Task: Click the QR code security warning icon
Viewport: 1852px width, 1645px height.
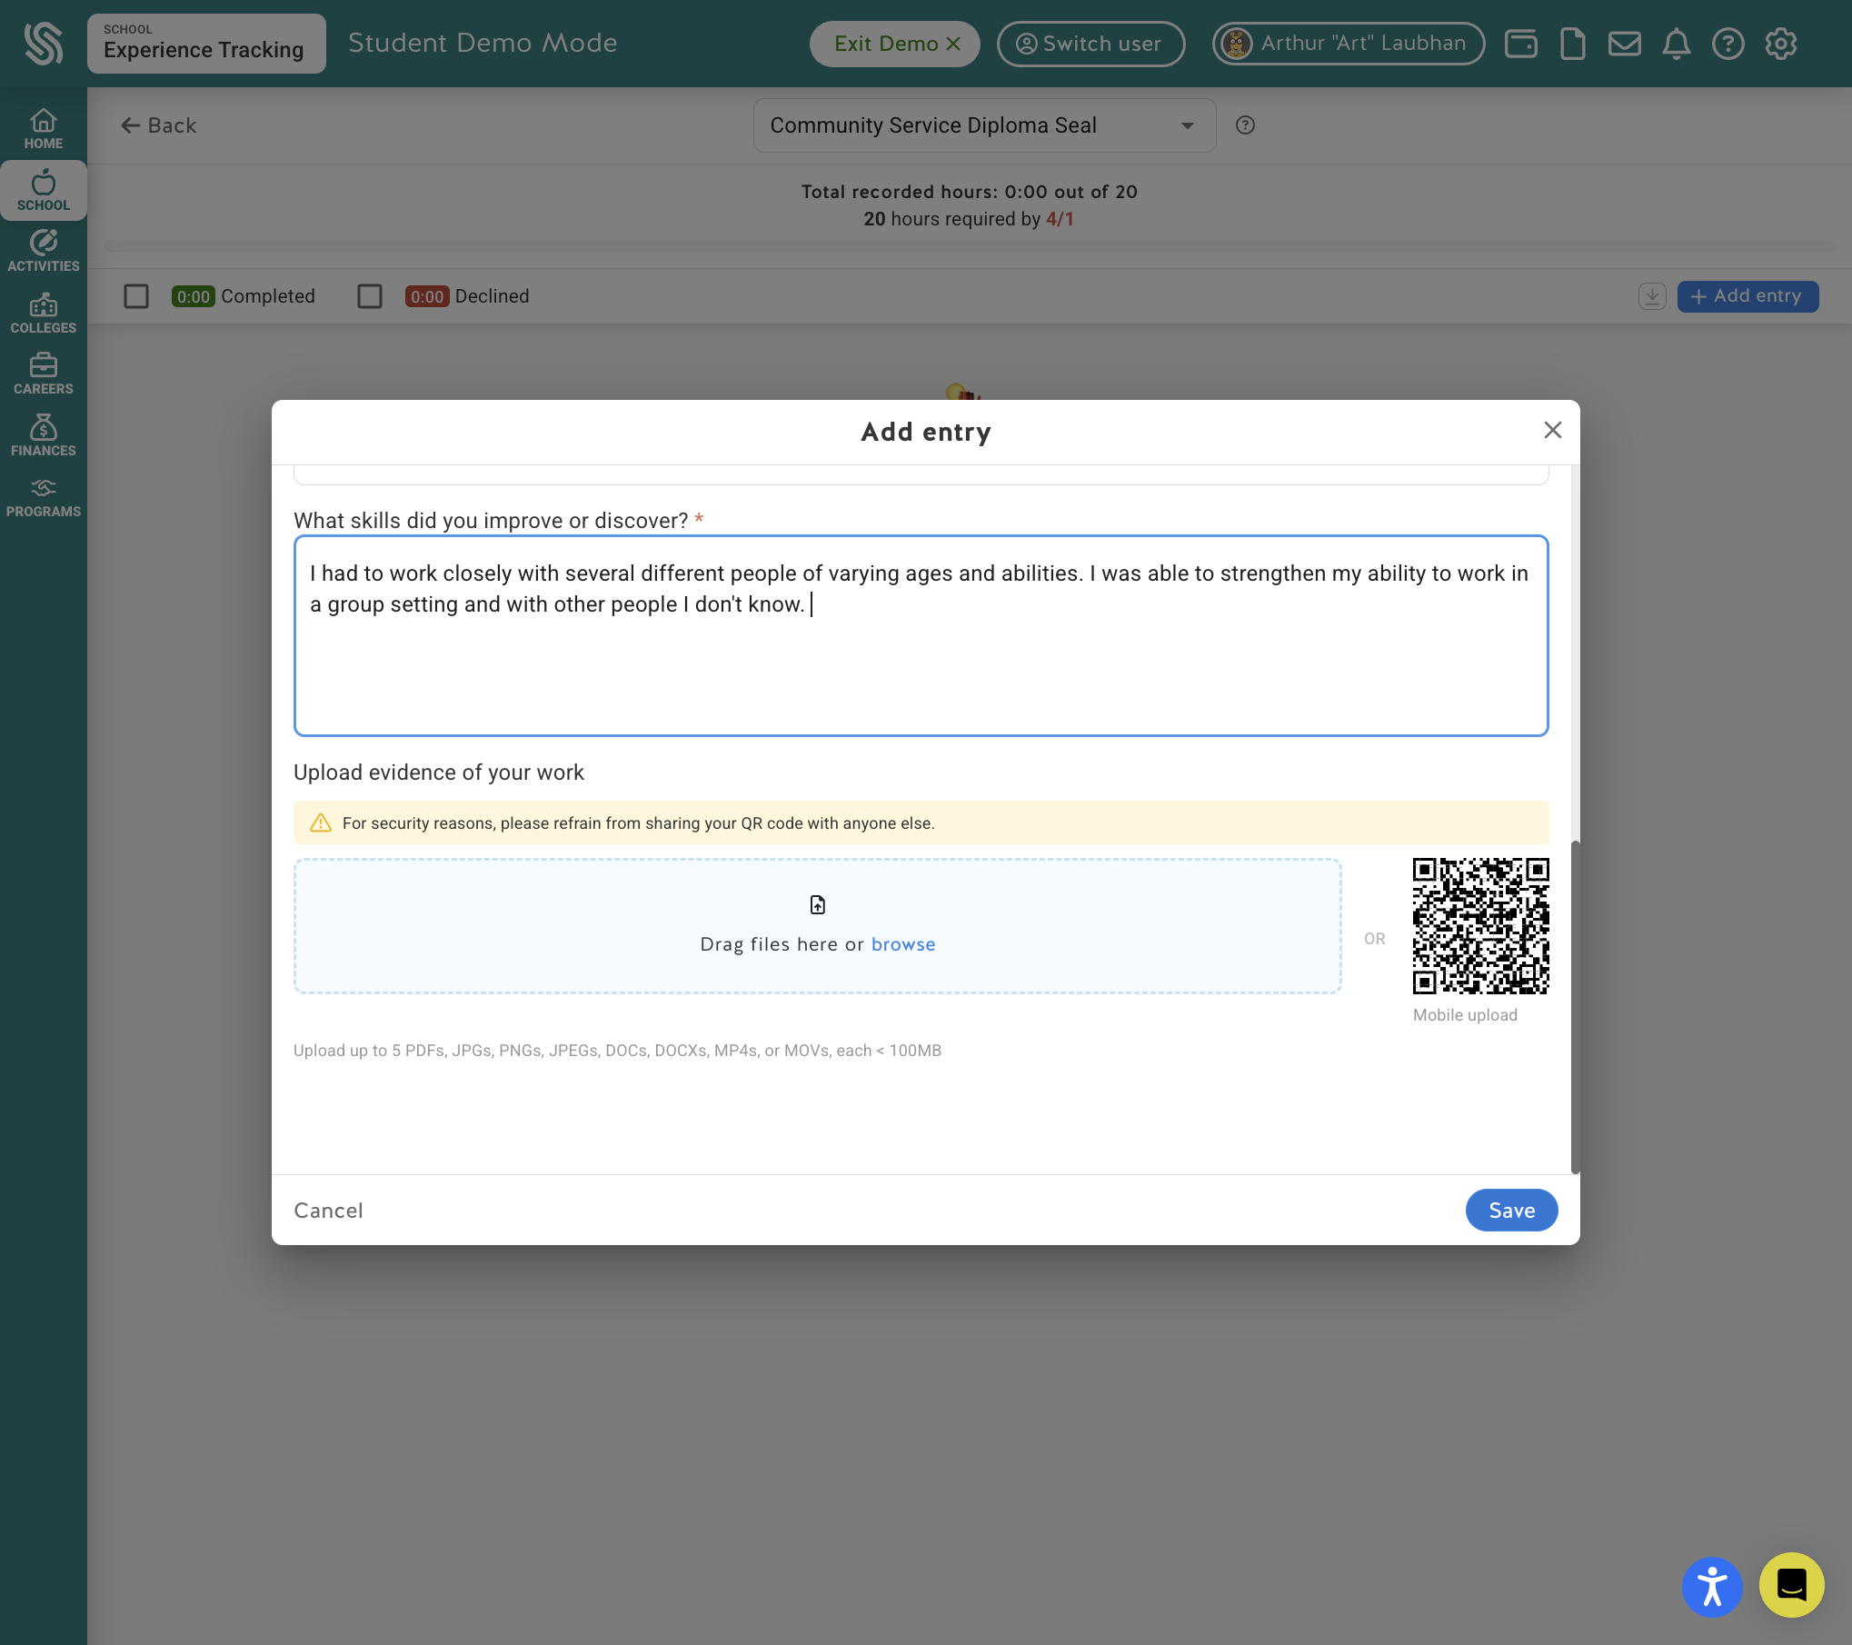Action: (x=321, y=823)
